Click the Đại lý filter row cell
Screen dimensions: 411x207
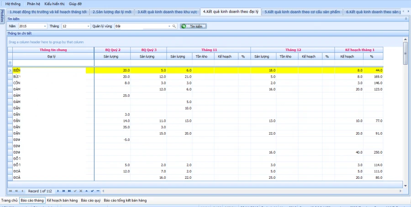53,63
